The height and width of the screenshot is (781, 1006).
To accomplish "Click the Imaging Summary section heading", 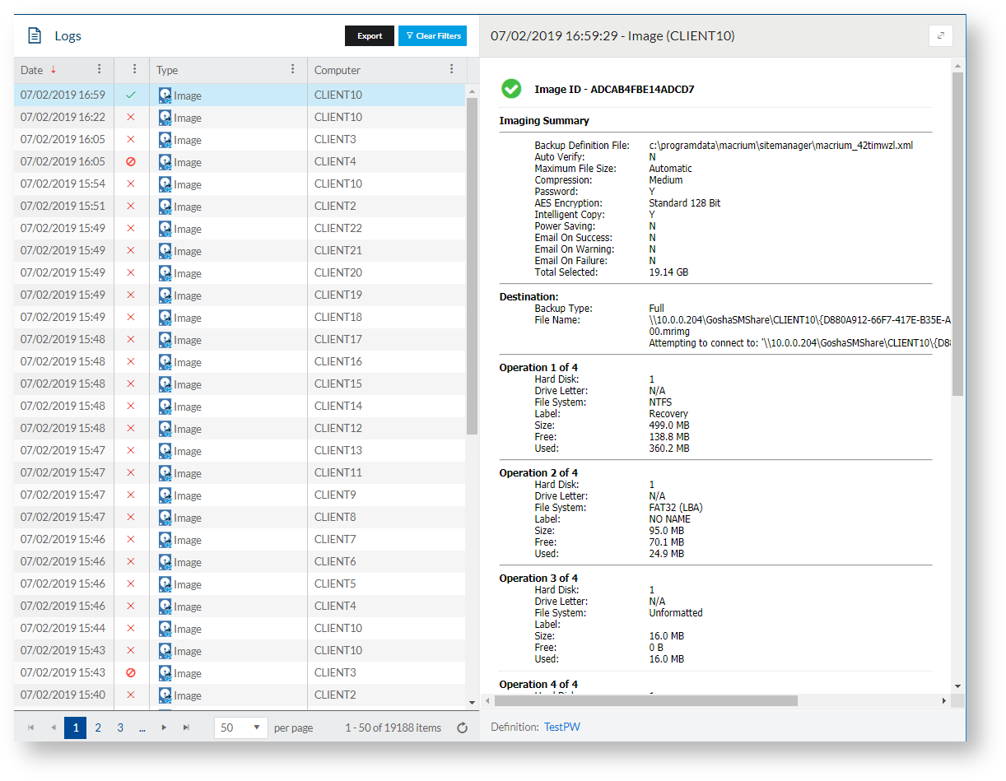I will tap(544, 120).
